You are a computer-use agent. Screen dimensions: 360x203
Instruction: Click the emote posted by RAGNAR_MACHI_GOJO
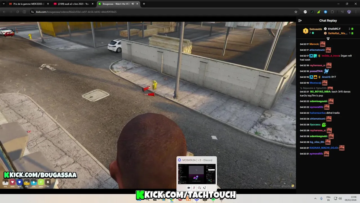[342, 148]
